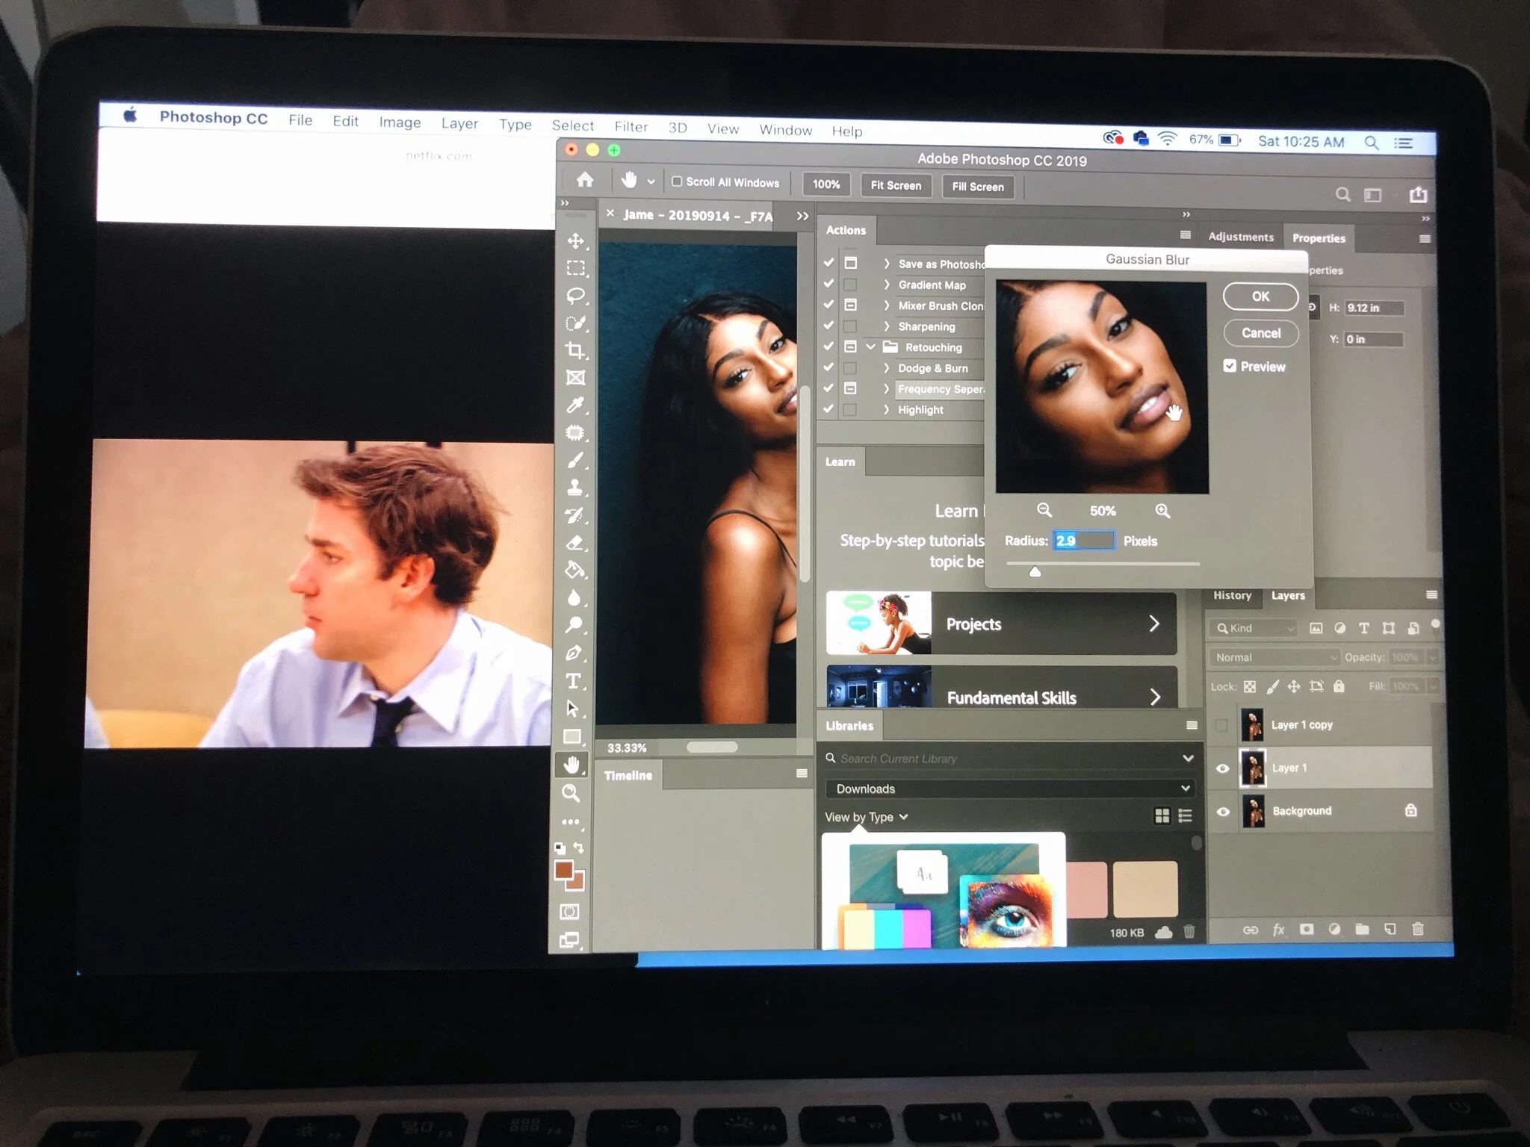The image size is (1530, 1147).
Task: Open the Filter menu
Action: point(631,127)
